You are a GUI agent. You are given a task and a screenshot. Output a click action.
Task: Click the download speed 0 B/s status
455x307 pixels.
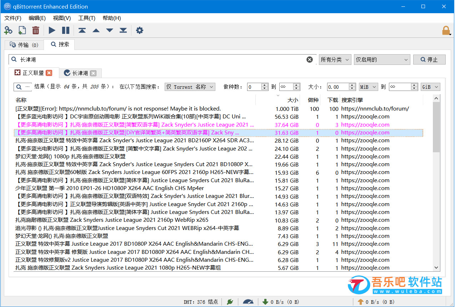281,302
